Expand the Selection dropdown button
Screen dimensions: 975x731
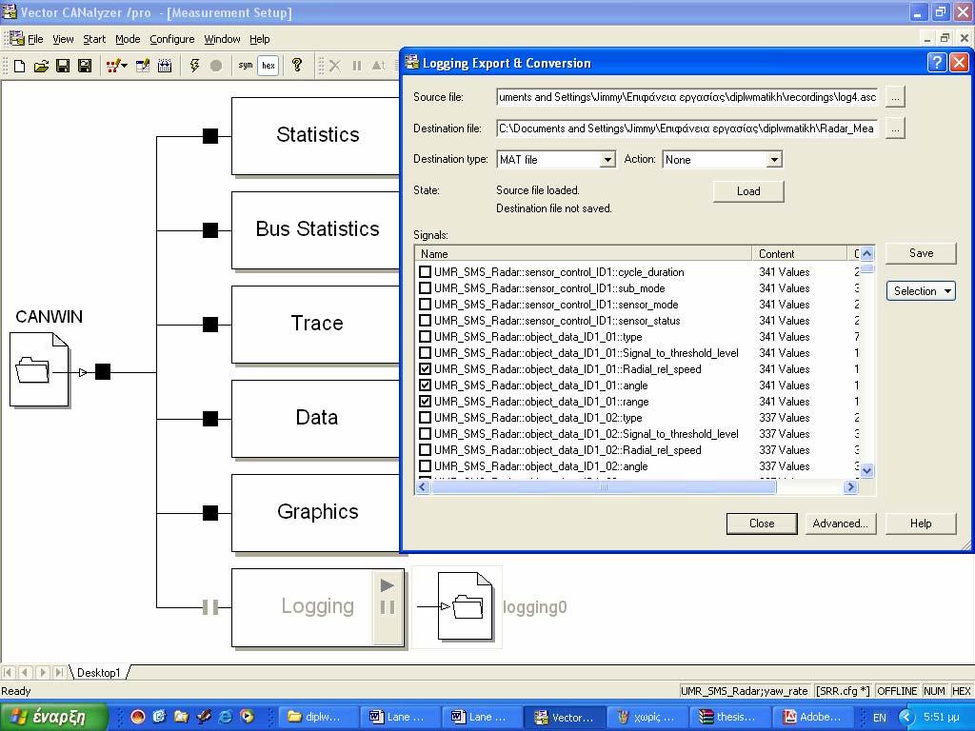tap(921, 291)
